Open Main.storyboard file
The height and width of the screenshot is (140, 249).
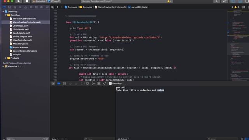[19, 44]
